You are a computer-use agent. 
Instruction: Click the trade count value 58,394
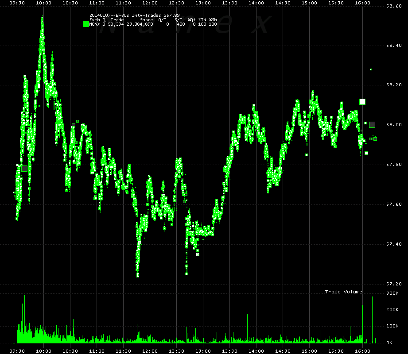(116, 24)
